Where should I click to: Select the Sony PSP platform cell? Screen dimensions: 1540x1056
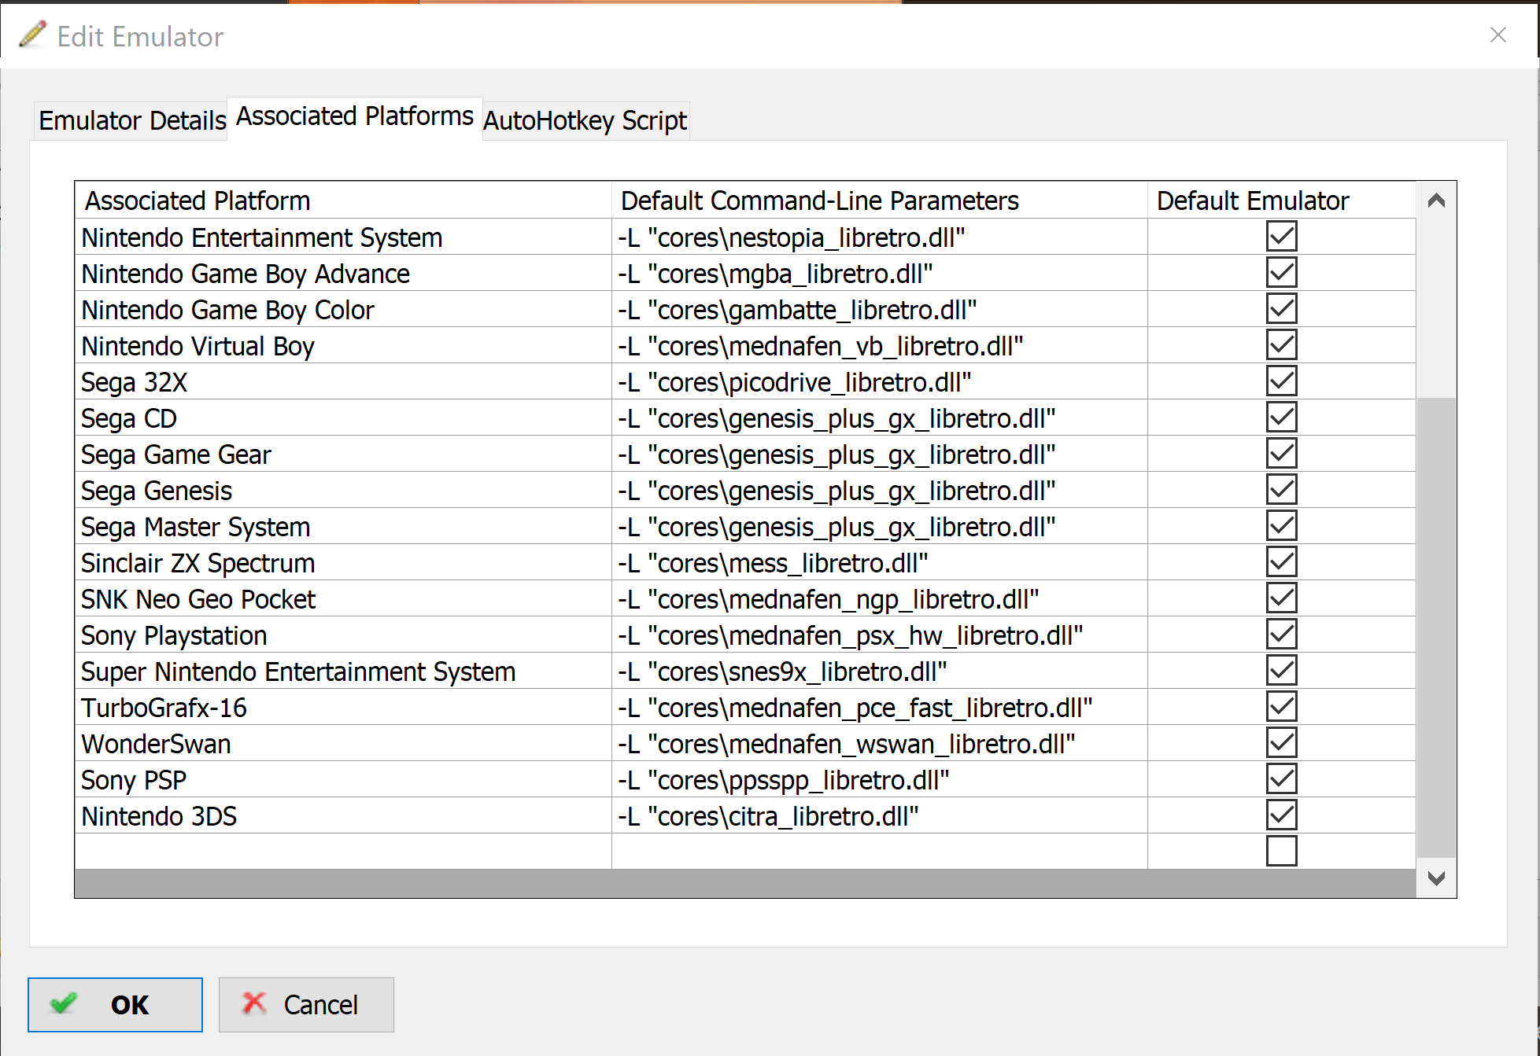(x=343, y=779)
